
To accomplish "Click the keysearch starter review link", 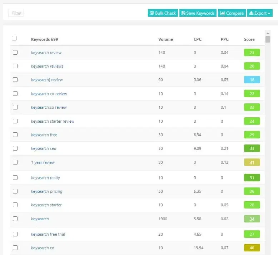I will point(53,121).
